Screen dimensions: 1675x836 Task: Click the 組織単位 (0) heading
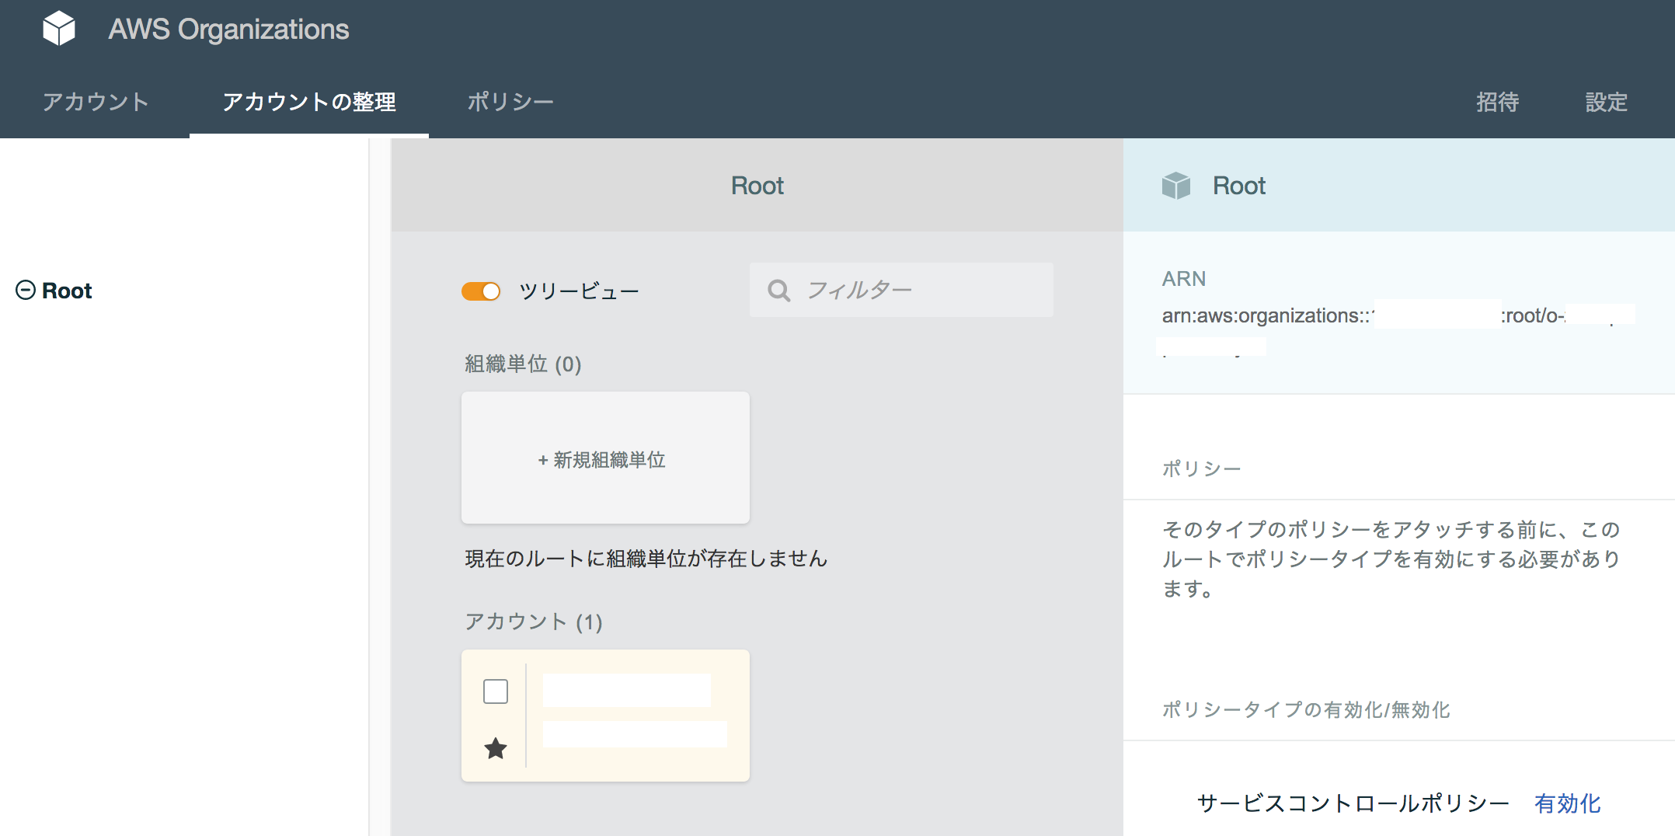(523, 364)
